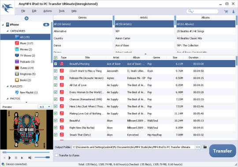Click the All (135) folder icon
Viewport: 238px width, 167px height.
(17, 37)
